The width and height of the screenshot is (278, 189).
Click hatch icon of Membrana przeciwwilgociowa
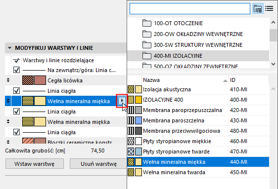tap(131, 131)
